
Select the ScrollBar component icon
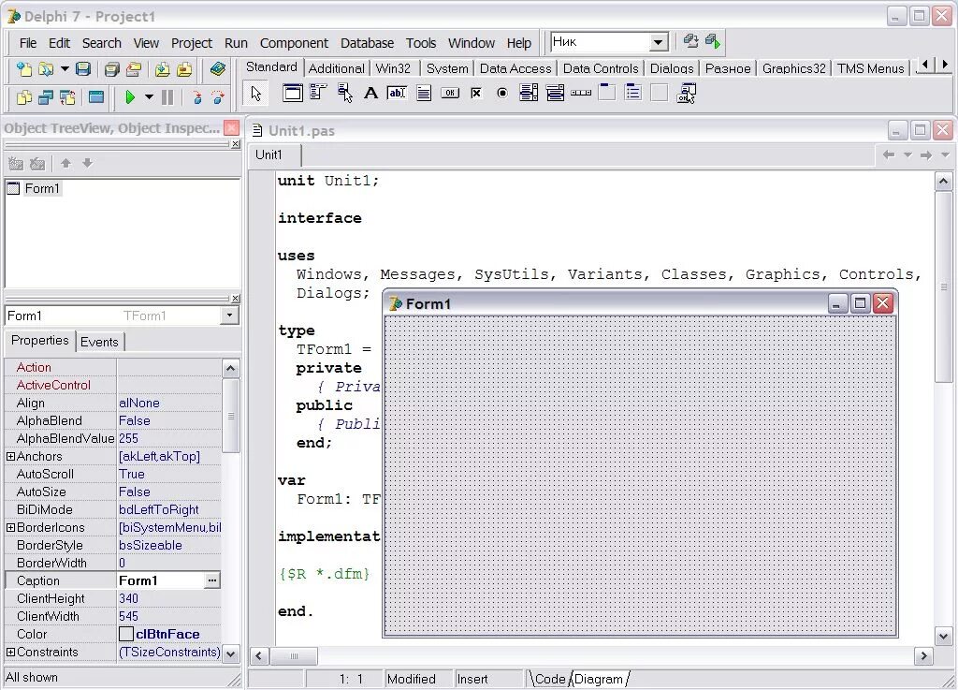pyautogui.click(x=581, y=93)
